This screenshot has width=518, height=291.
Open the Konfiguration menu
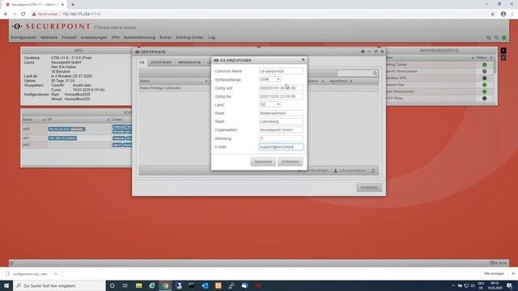click(23, 38)
